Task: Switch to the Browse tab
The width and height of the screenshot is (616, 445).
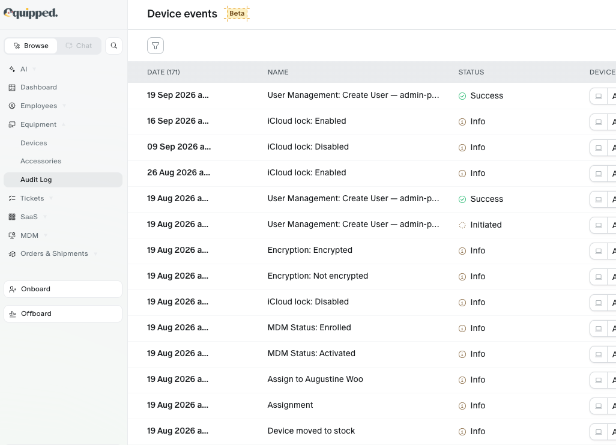Action: coord(31,46)
